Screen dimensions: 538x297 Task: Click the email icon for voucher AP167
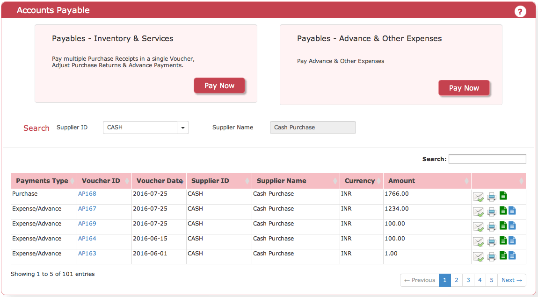pos(478,212)
